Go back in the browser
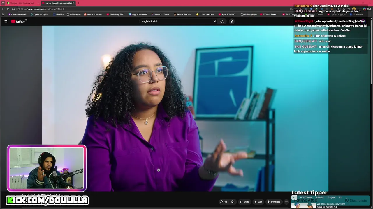Viewport: 373px width, 209px height. pos(3,9)
